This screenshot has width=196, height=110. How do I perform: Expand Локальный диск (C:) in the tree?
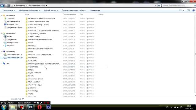click(x=3, y=54)
